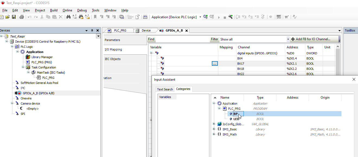The height and width of the screenshot is (157, 358).
Task: Toggle a bookmark with the bookmark icon
Action: pos(95,17)
